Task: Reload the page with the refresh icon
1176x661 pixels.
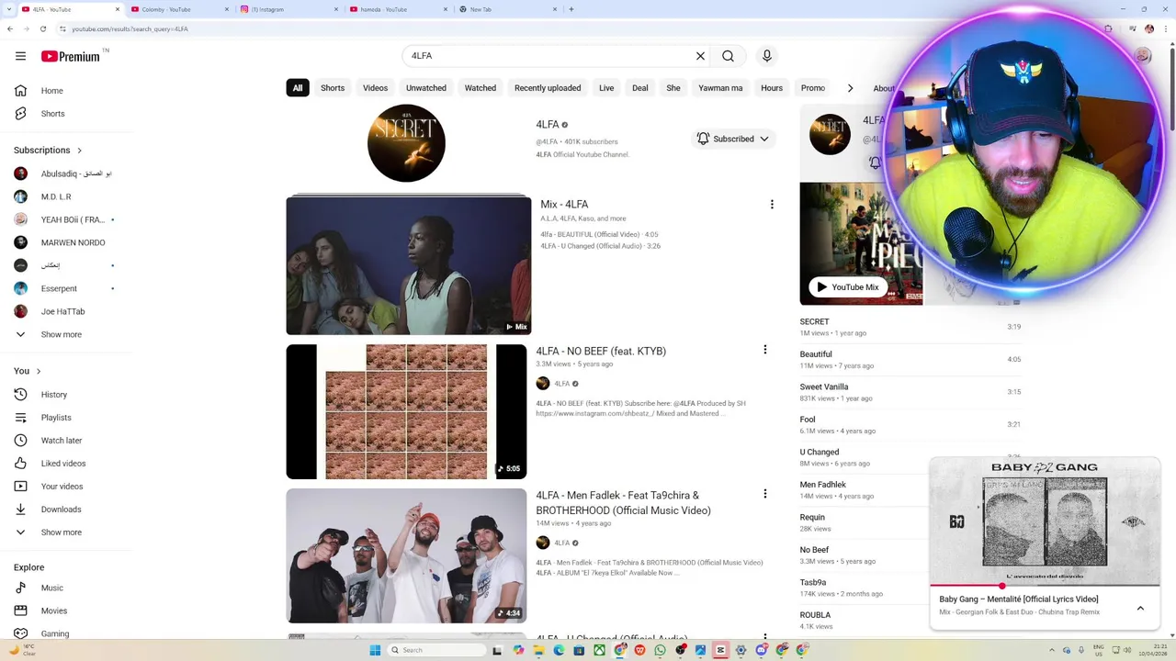Action: click(43, 28)
